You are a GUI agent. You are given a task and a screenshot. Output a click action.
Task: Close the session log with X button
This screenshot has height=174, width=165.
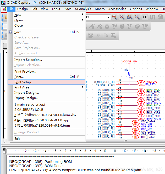(x=4, y=149)
